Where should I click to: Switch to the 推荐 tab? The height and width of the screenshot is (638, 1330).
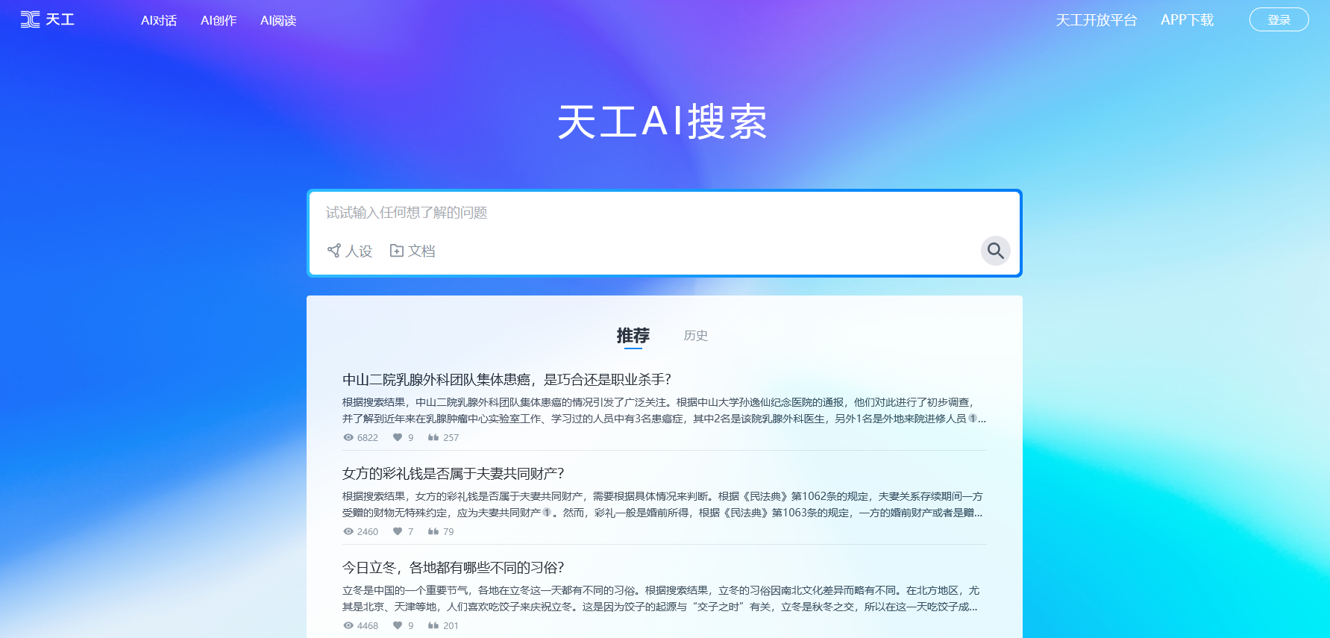click(633, 336)
